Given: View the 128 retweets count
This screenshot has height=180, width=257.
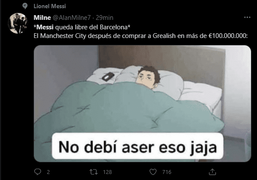Looking at the screenshot, I should [107, 172].
